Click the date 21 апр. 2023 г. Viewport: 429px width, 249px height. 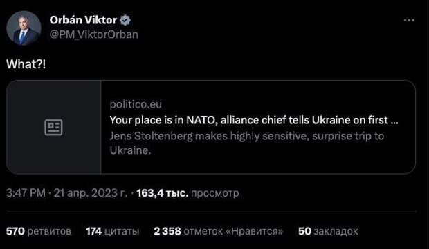[90, 193]
